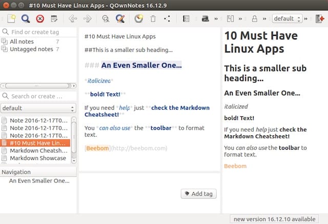Open find and replace icon with pencil
This screenshot has width=328, height=224.
[x=120, y=19]
